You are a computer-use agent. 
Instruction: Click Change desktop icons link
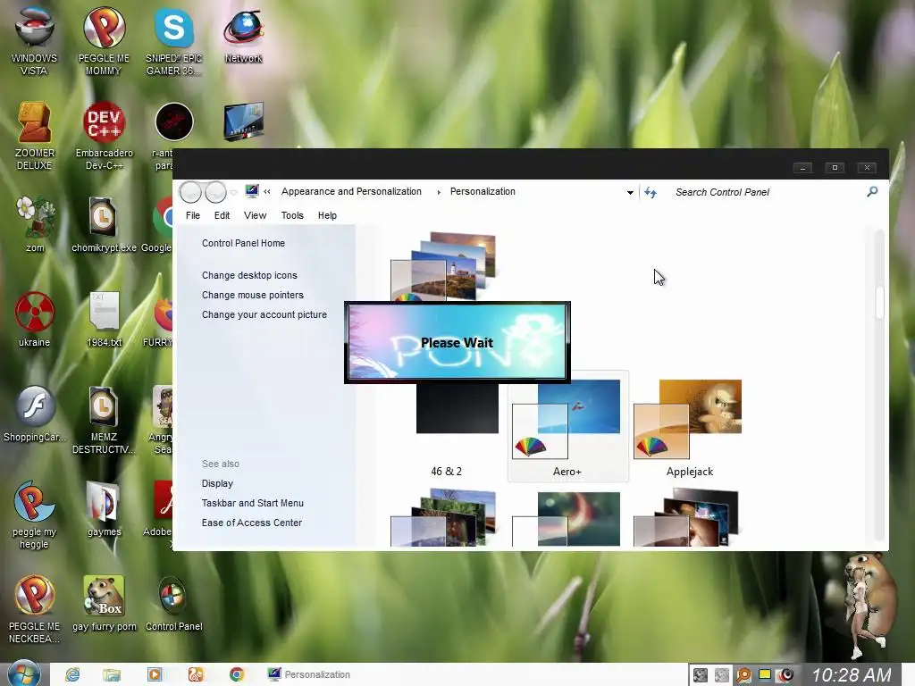click(x=249, y=275)
